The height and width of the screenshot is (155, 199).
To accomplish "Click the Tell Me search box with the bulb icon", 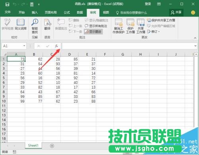I will pos(132,13).
